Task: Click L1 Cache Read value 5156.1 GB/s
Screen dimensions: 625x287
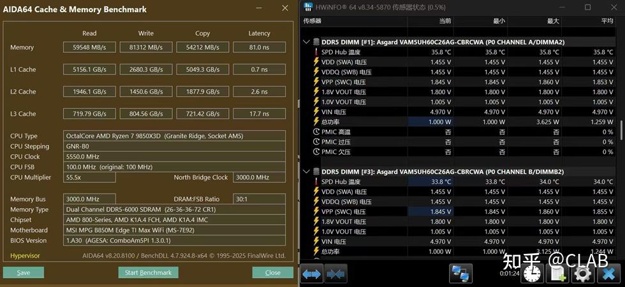Action: pos(89,69)
